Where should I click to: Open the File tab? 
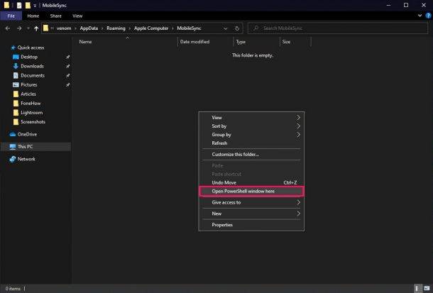11,16
